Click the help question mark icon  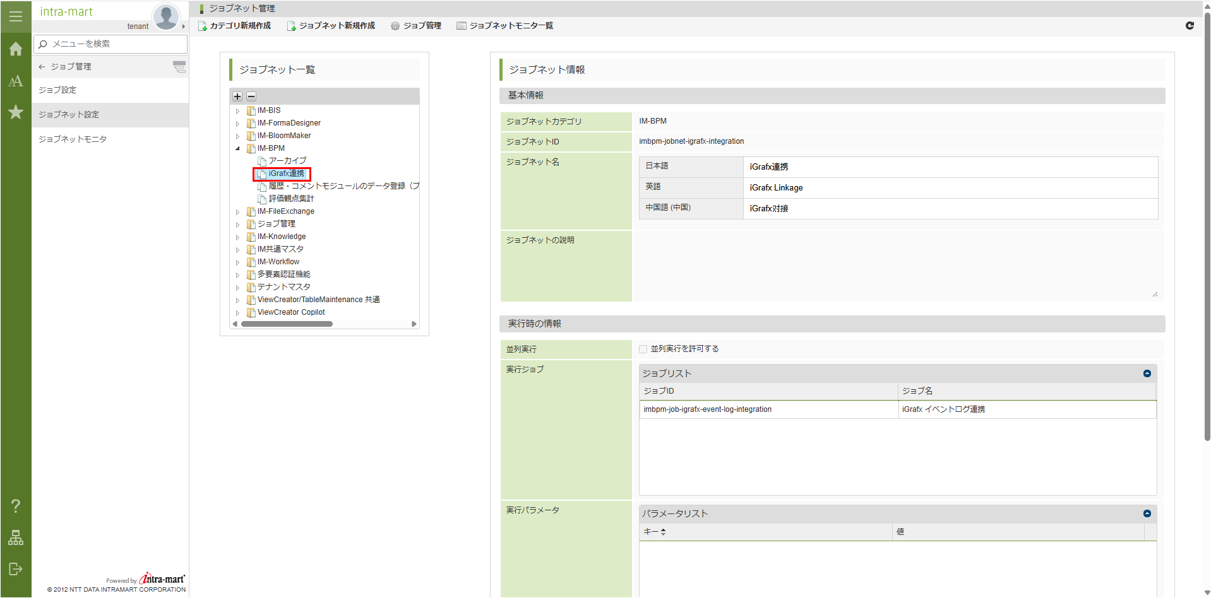point(16,506)
